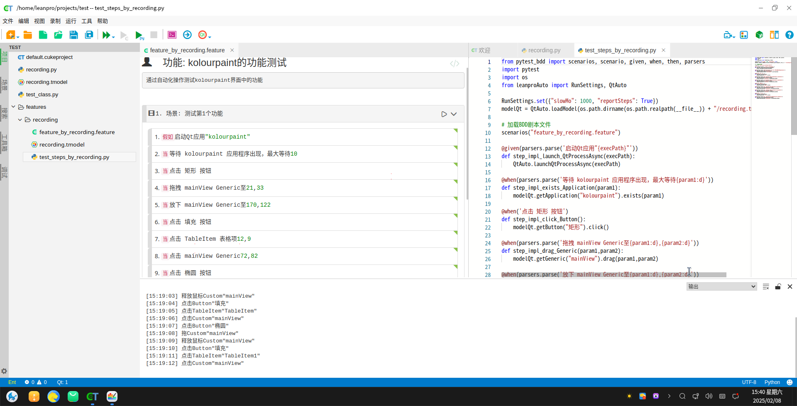Click Python language indicator in status bar
This screenshot has width=797, height=406.
coord(772,382)
